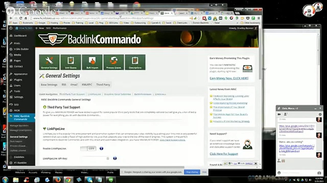Open Outsourcing bookmarks folder

(x=139, y=23)
